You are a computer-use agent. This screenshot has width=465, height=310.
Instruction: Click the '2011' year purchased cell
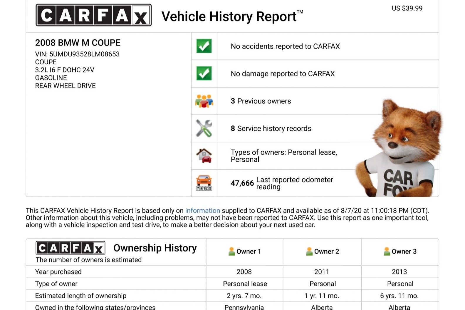322,272
